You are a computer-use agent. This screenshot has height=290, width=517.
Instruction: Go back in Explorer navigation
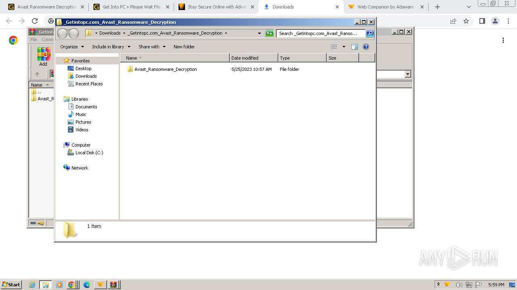point(62,33)
